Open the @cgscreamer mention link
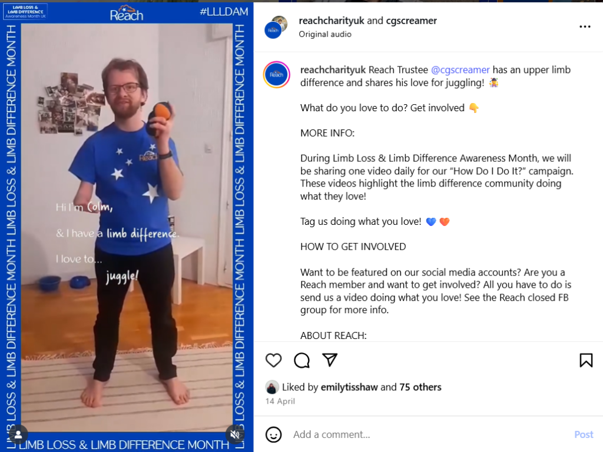 pyautogui.click(x=460, y=70)
